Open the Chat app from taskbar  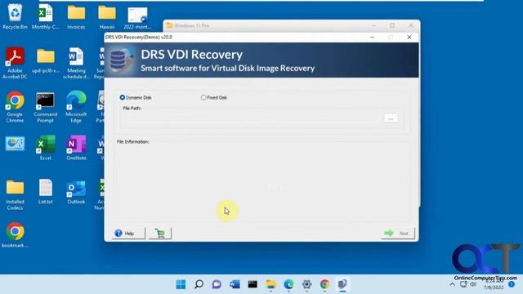[217, 284]
